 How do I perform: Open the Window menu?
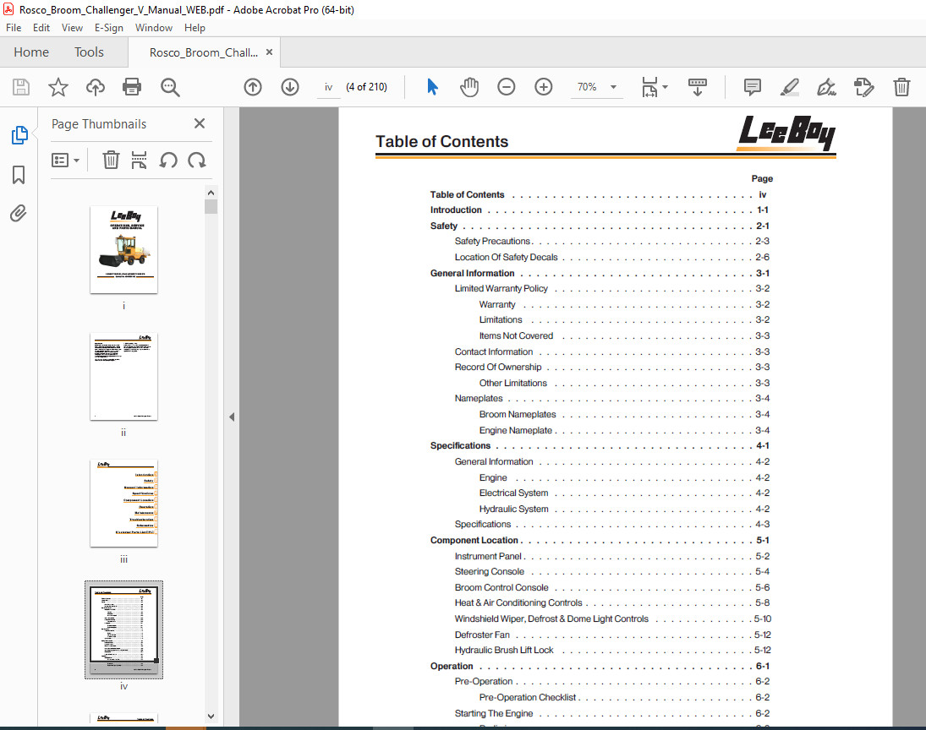click(x=154, y=28)
